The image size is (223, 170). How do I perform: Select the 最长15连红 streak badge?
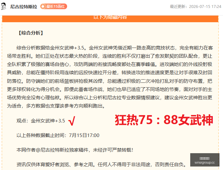click(x=54, y=6)
